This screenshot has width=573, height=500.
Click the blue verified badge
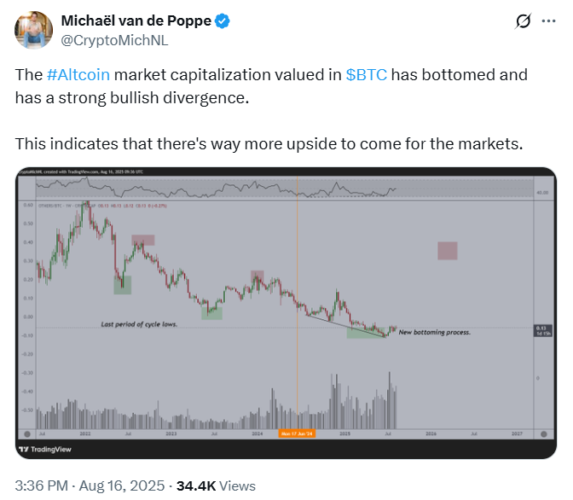click(223, 20)
